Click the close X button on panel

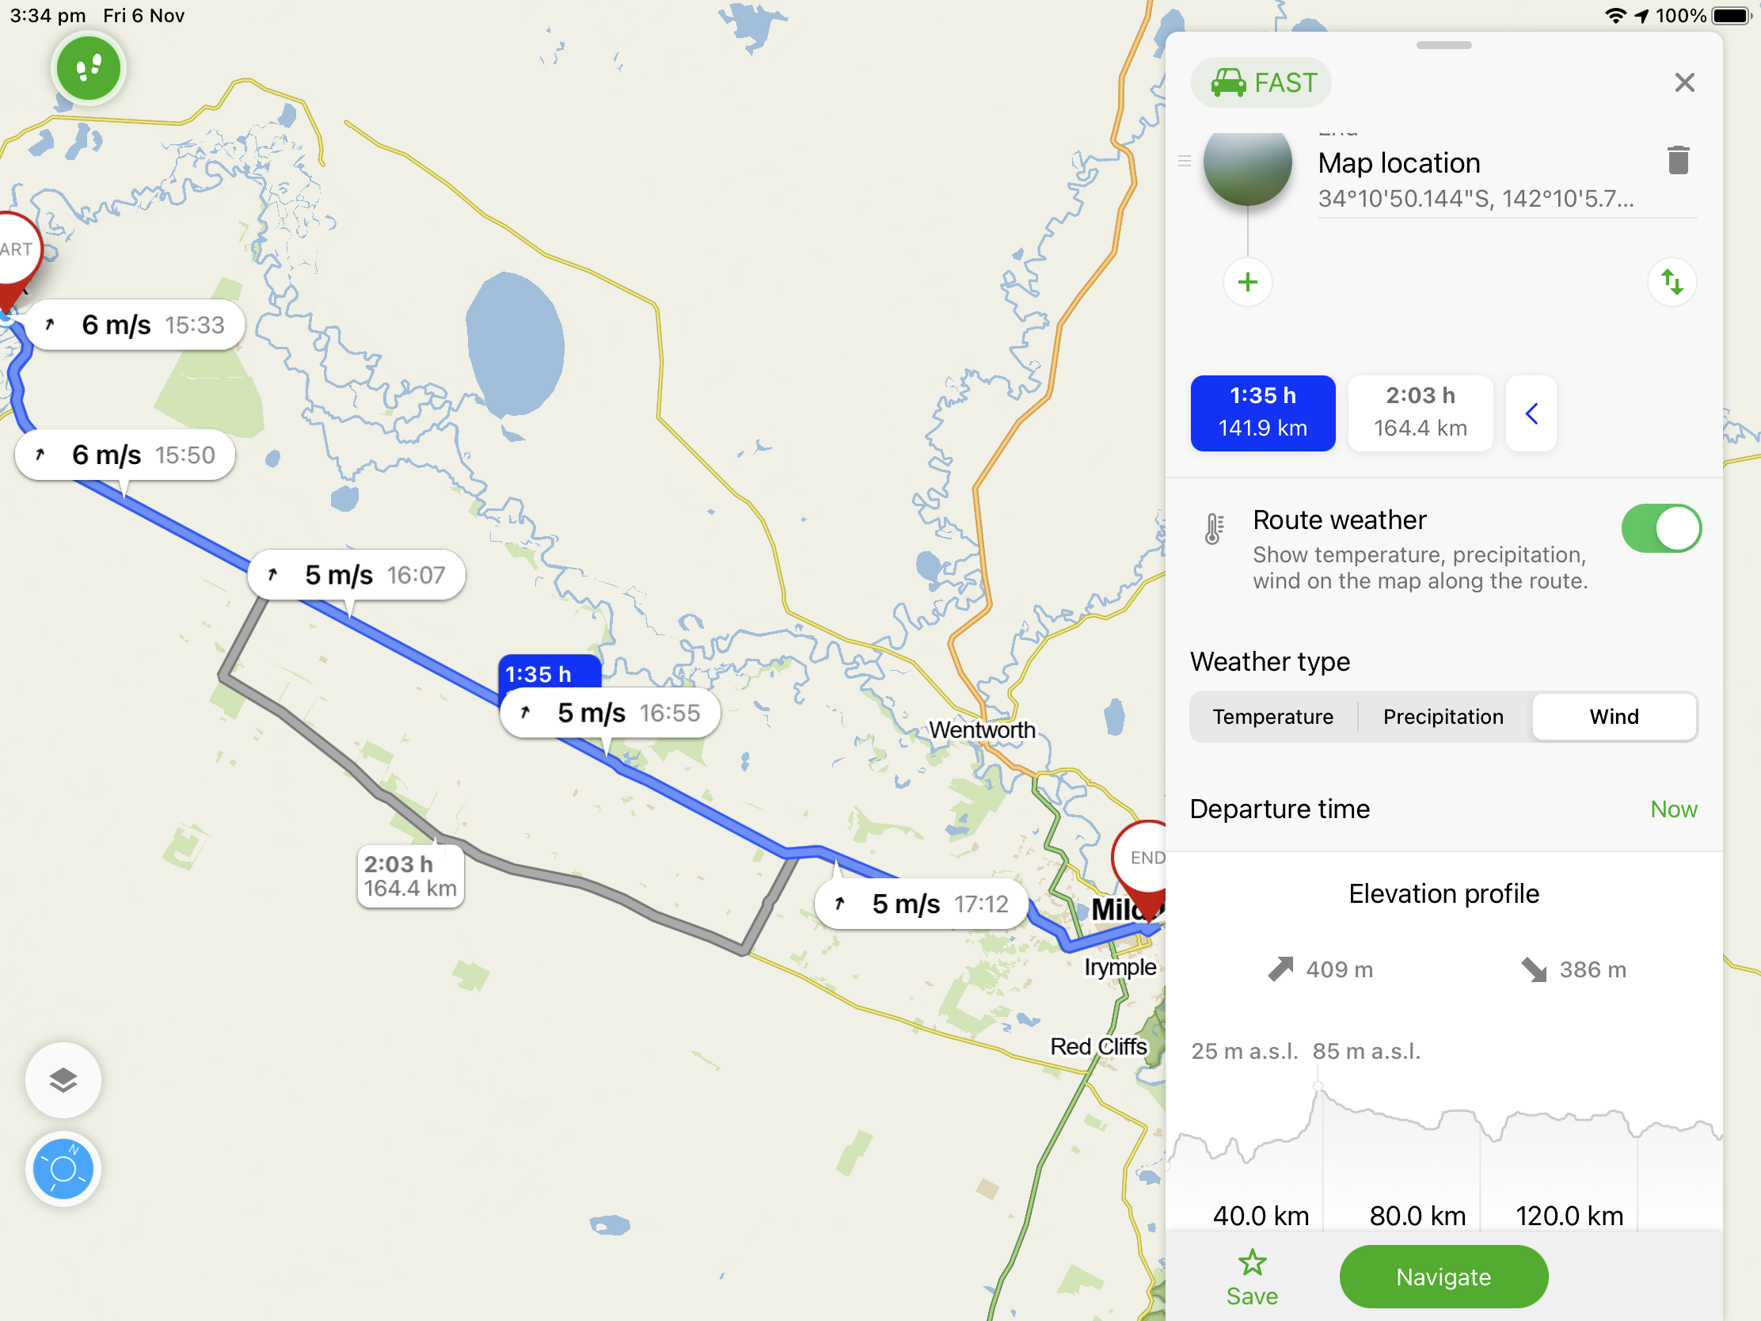(1685, 83)
